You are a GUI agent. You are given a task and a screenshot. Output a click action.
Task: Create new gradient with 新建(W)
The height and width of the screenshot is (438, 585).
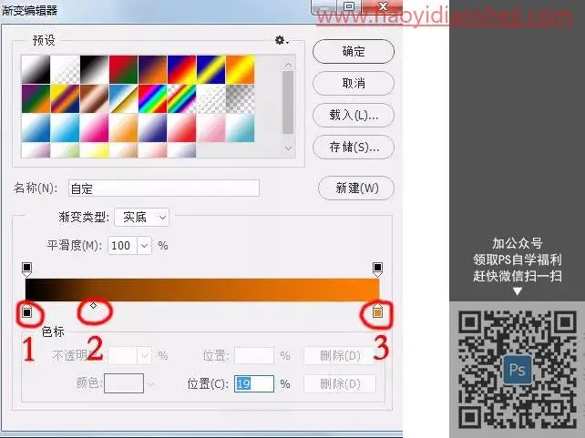pos(356,188)
